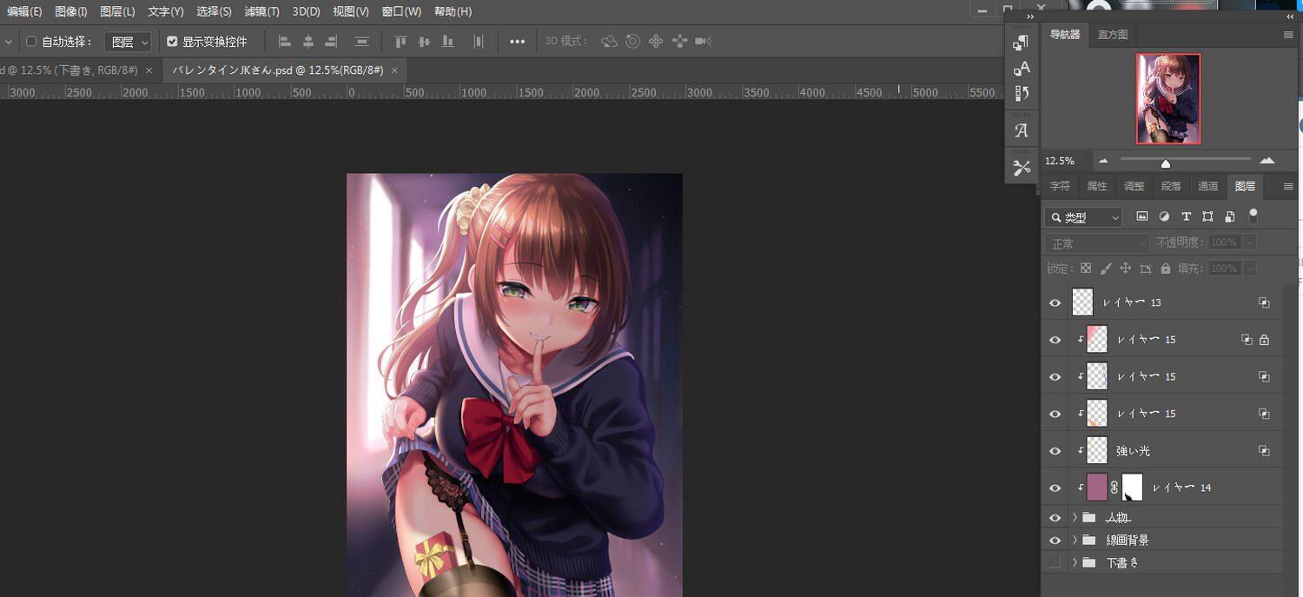This screenshot has height=597, width=1303.
Task: Lock transparent pixels checkerboard icon
Action: tap(1086, 269)
